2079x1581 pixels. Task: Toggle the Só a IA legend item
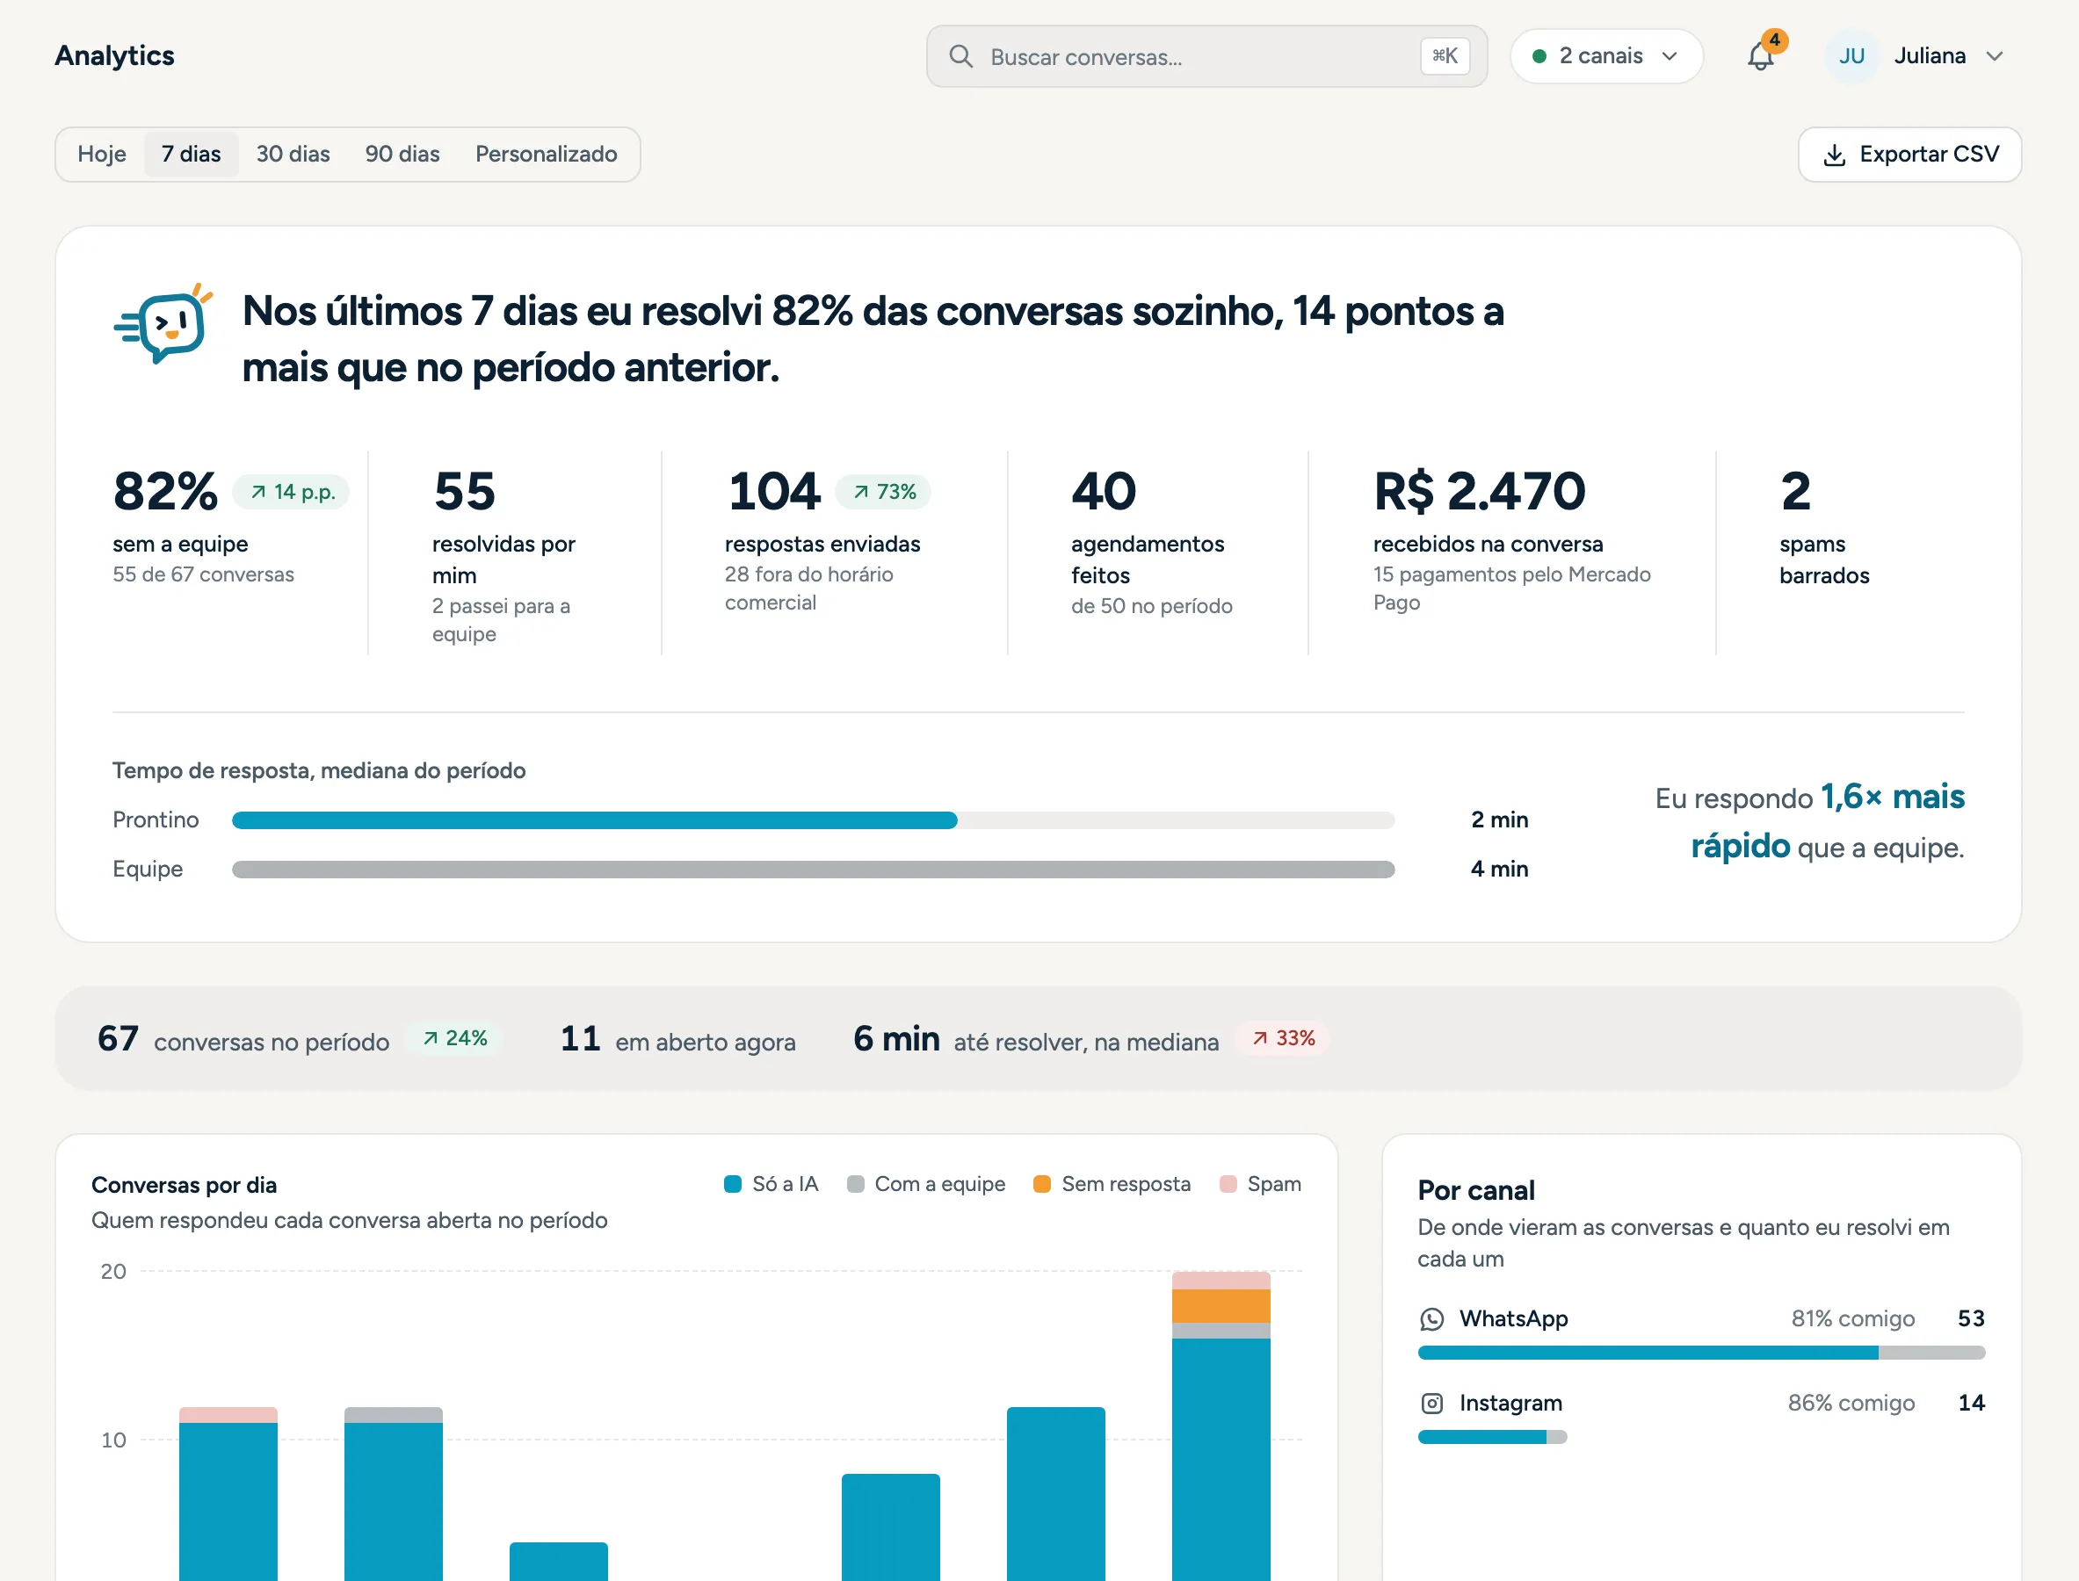(x=771, y=1184)
